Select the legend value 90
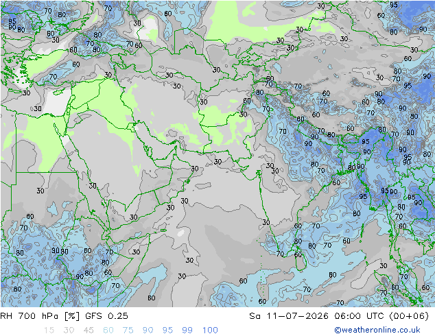Screen dimensions: 435x336 click(148, 331)
